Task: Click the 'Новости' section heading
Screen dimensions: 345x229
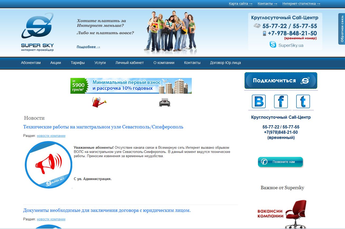Action: [x=34, y=118]
